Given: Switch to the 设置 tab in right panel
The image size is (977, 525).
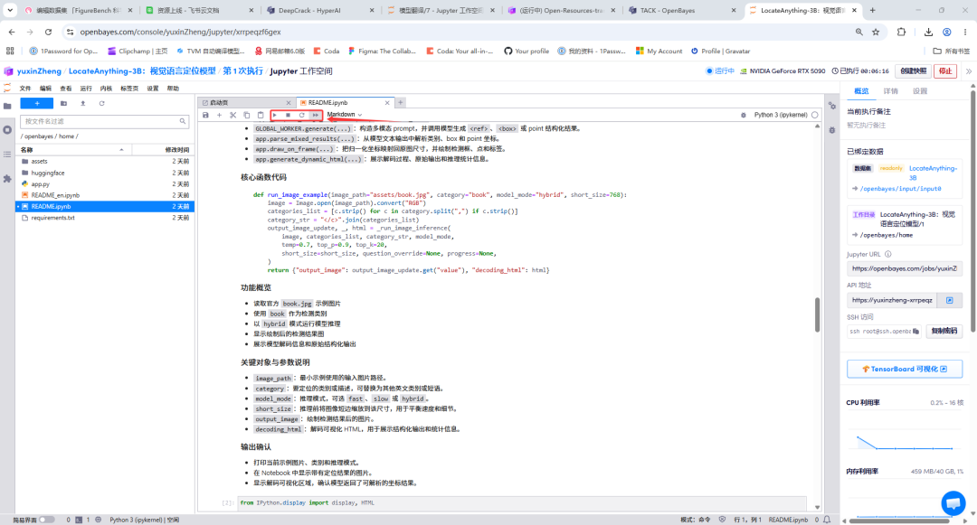Looking at the screenshot, I should pos(920,91).
